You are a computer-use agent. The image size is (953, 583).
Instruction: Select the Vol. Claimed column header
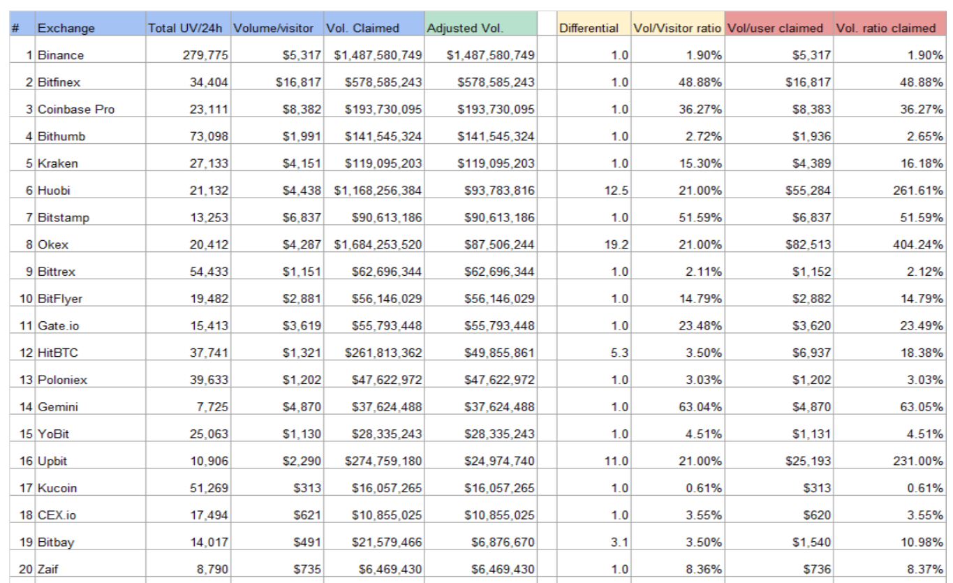(x=374, y=28)
